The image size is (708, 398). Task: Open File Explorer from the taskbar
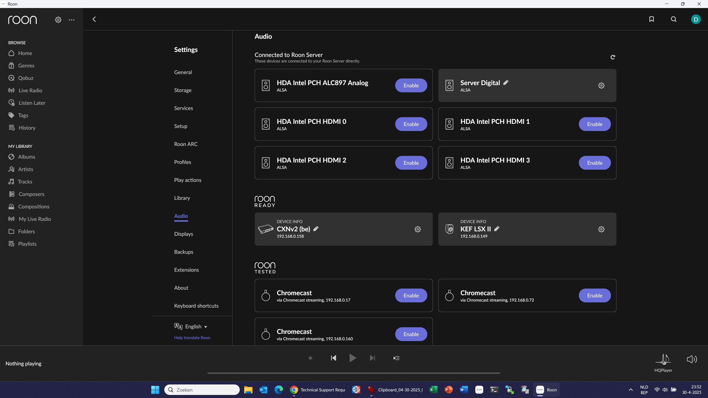248,390
